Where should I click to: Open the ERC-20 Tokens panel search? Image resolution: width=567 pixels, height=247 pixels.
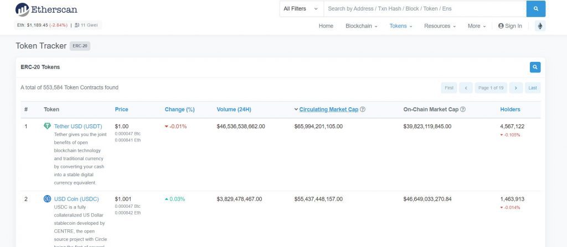click(535, 67)
